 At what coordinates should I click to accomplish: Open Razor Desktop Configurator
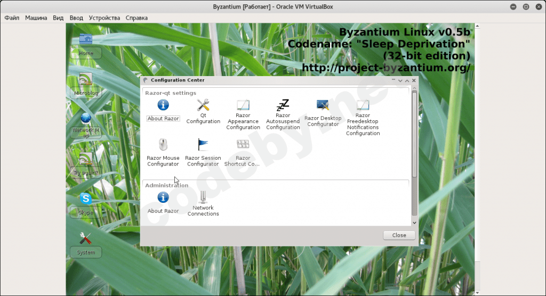point(323,113)
